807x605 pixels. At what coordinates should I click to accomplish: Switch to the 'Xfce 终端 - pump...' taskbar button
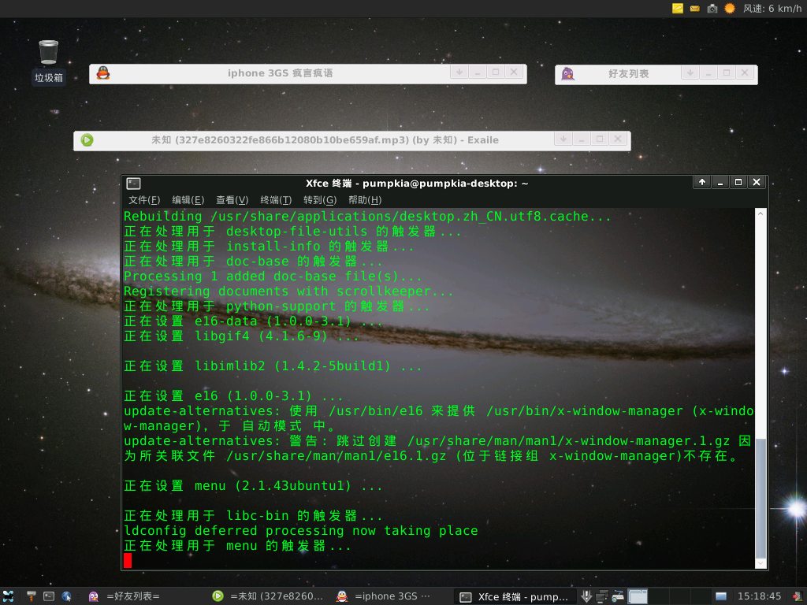tap(515, 597)
